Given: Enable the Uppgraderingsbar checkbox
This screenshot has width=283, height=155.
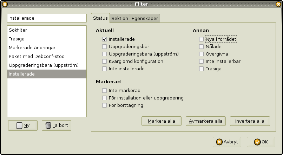Looking at the screenshot, I should 105,47.
